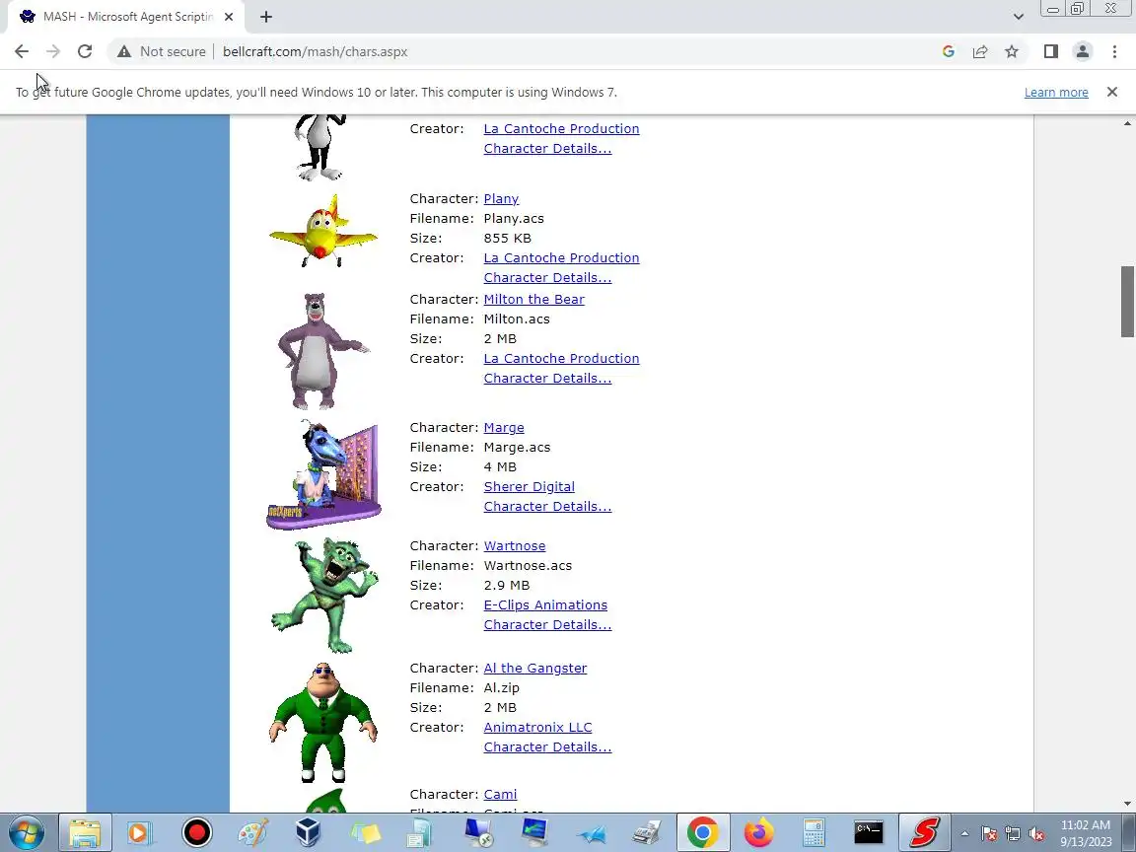Open Sherer Digital creator link

tap(529, 487)
